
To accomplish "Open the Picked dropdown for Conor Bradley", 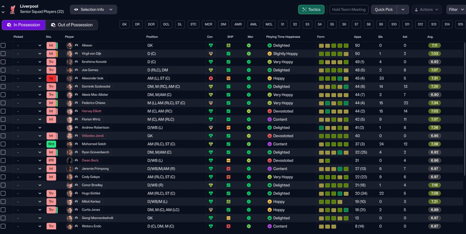I will pyautogui.click(x=28, y=185).
